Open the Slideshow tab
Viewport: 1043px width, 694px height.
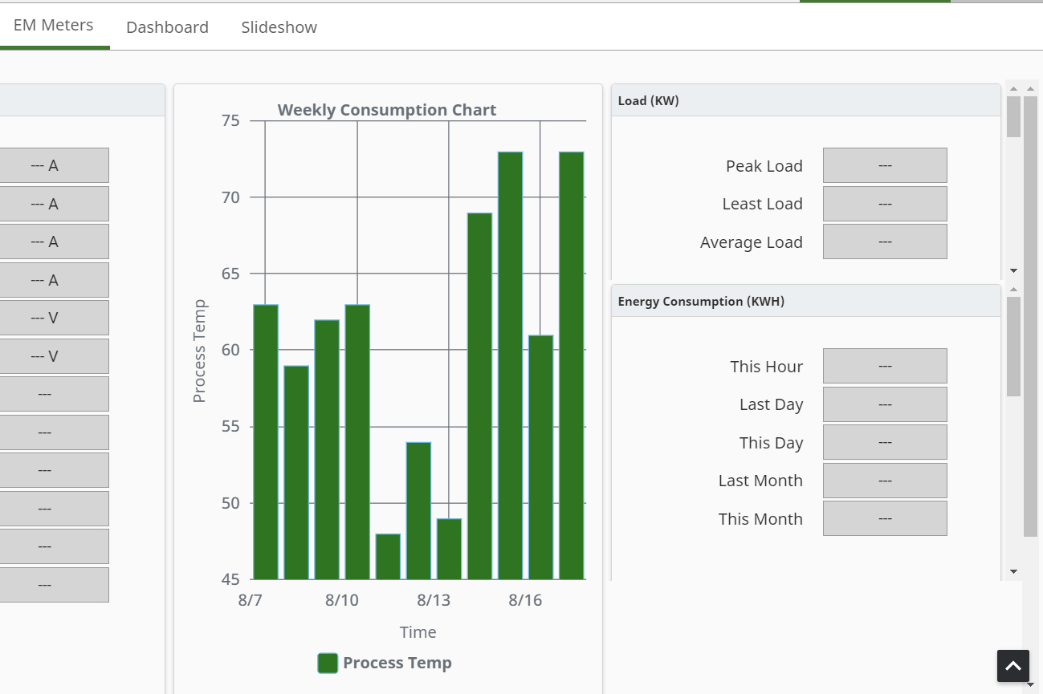click(x=279, y=27)
